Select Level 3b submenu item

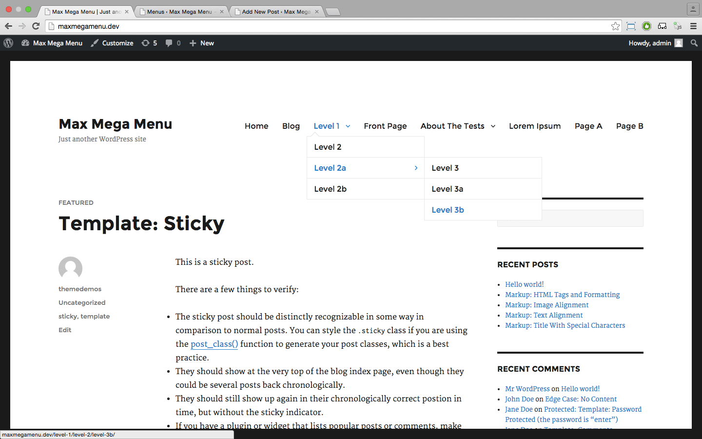click(x=483, y=210)
